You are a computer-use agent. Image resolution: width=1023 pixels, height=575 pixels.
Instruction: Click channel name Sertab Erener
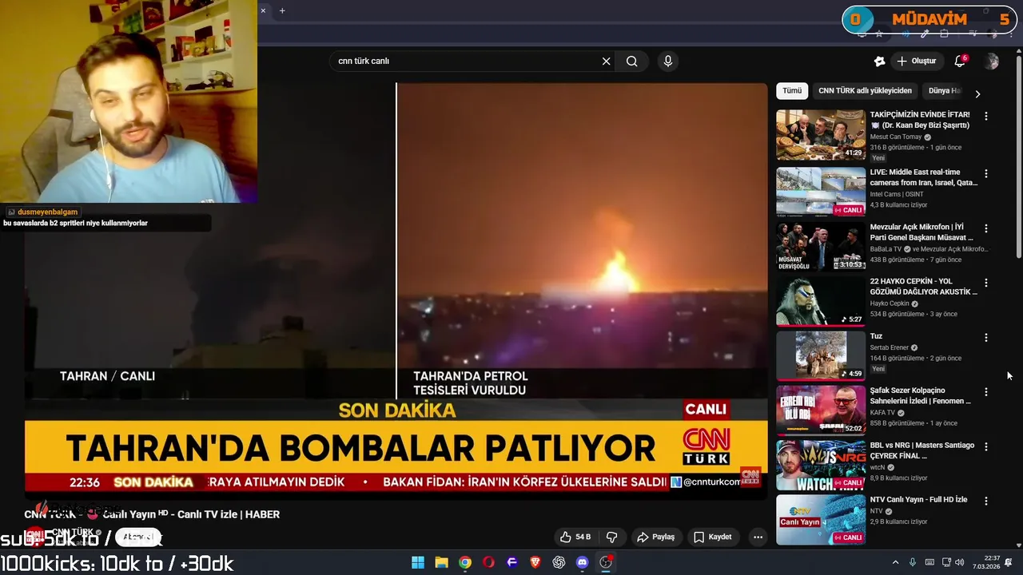click(x=890, y=347)
